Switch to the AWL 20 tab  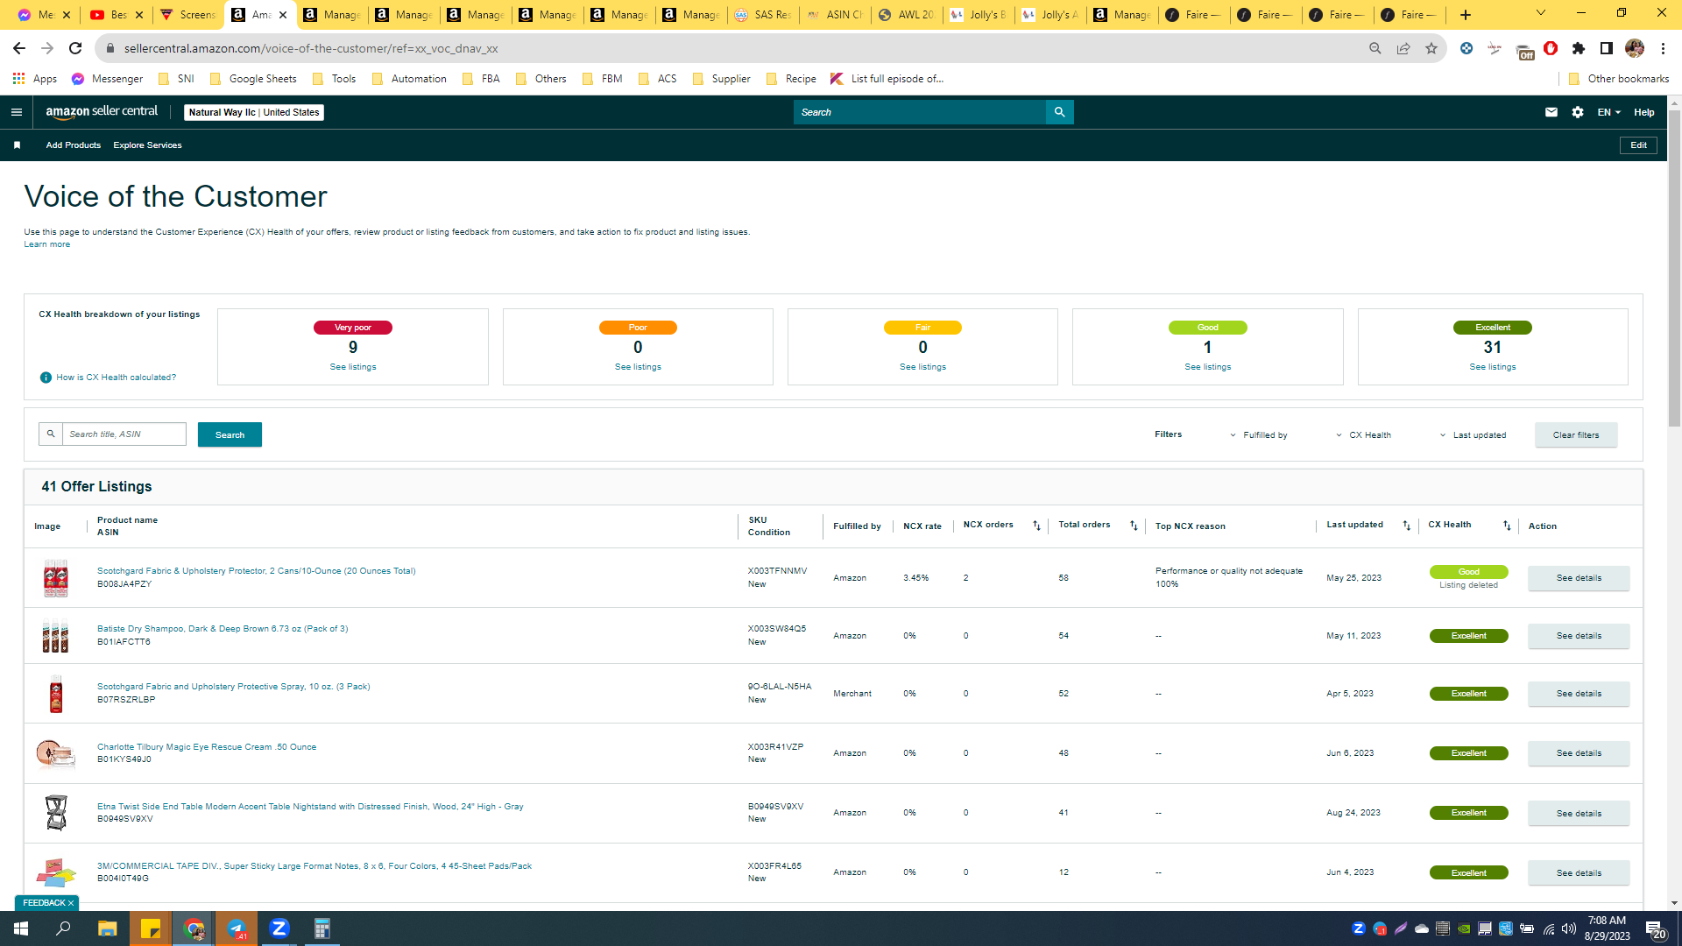click(x=908, y=15)
